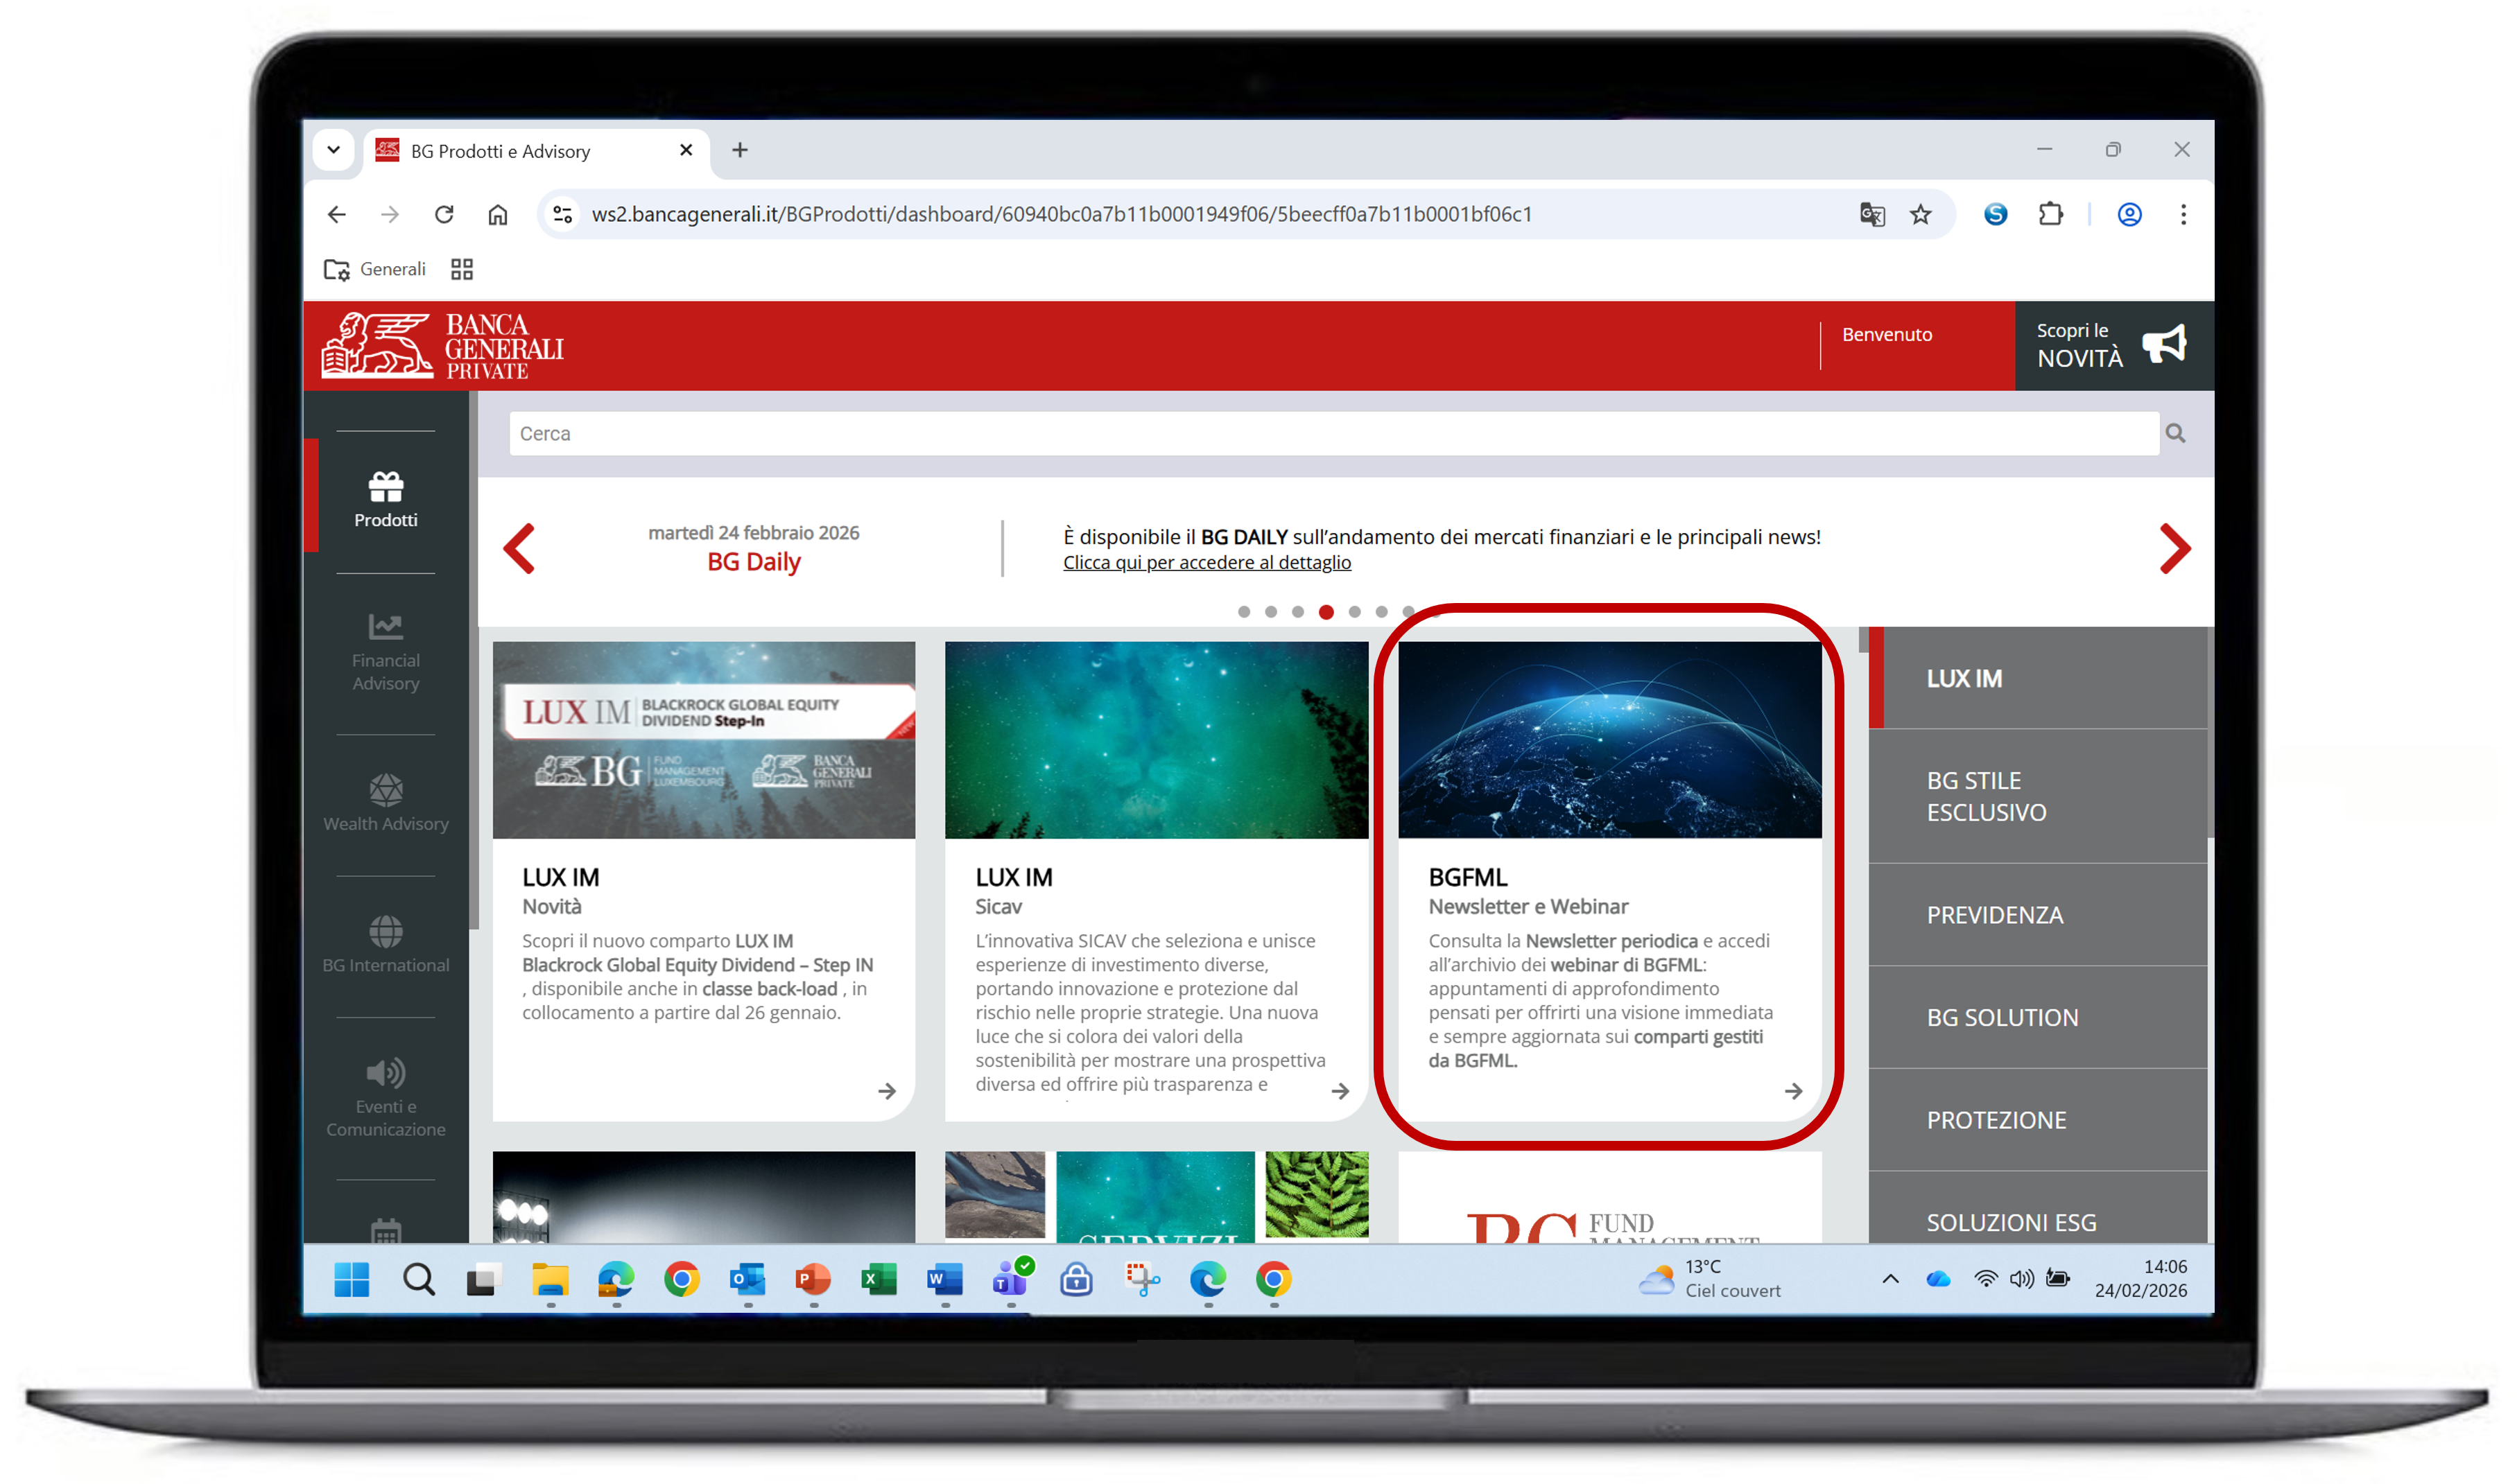Open Financial Advisory in the sidebar

(385, 652)
